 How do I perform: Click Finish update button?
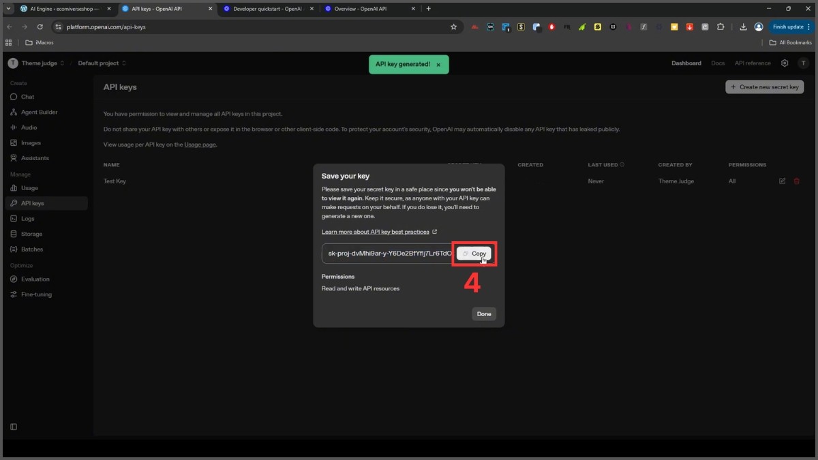point(791,27)
